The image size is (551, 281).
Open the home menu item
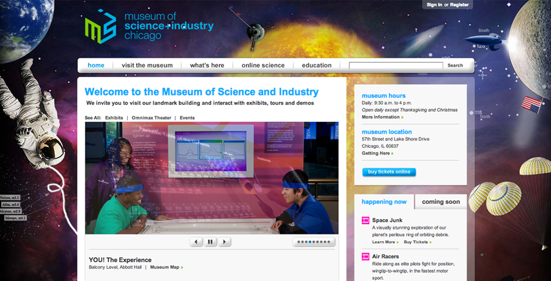tap(96, 65)
